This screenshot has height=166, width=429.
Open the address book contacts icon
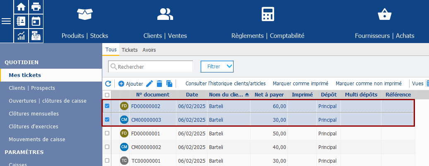(x=21, y=21)
